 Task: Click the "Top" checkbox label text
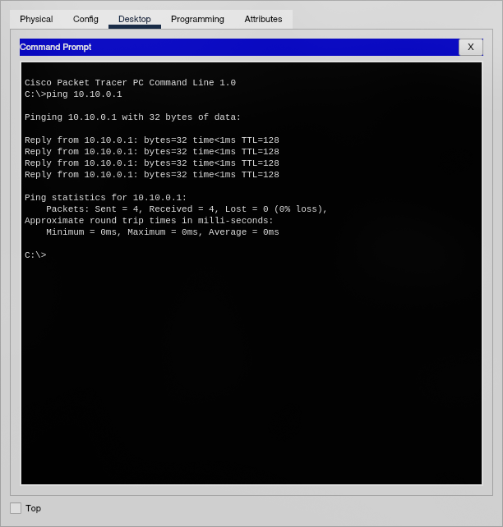(34, 508)
